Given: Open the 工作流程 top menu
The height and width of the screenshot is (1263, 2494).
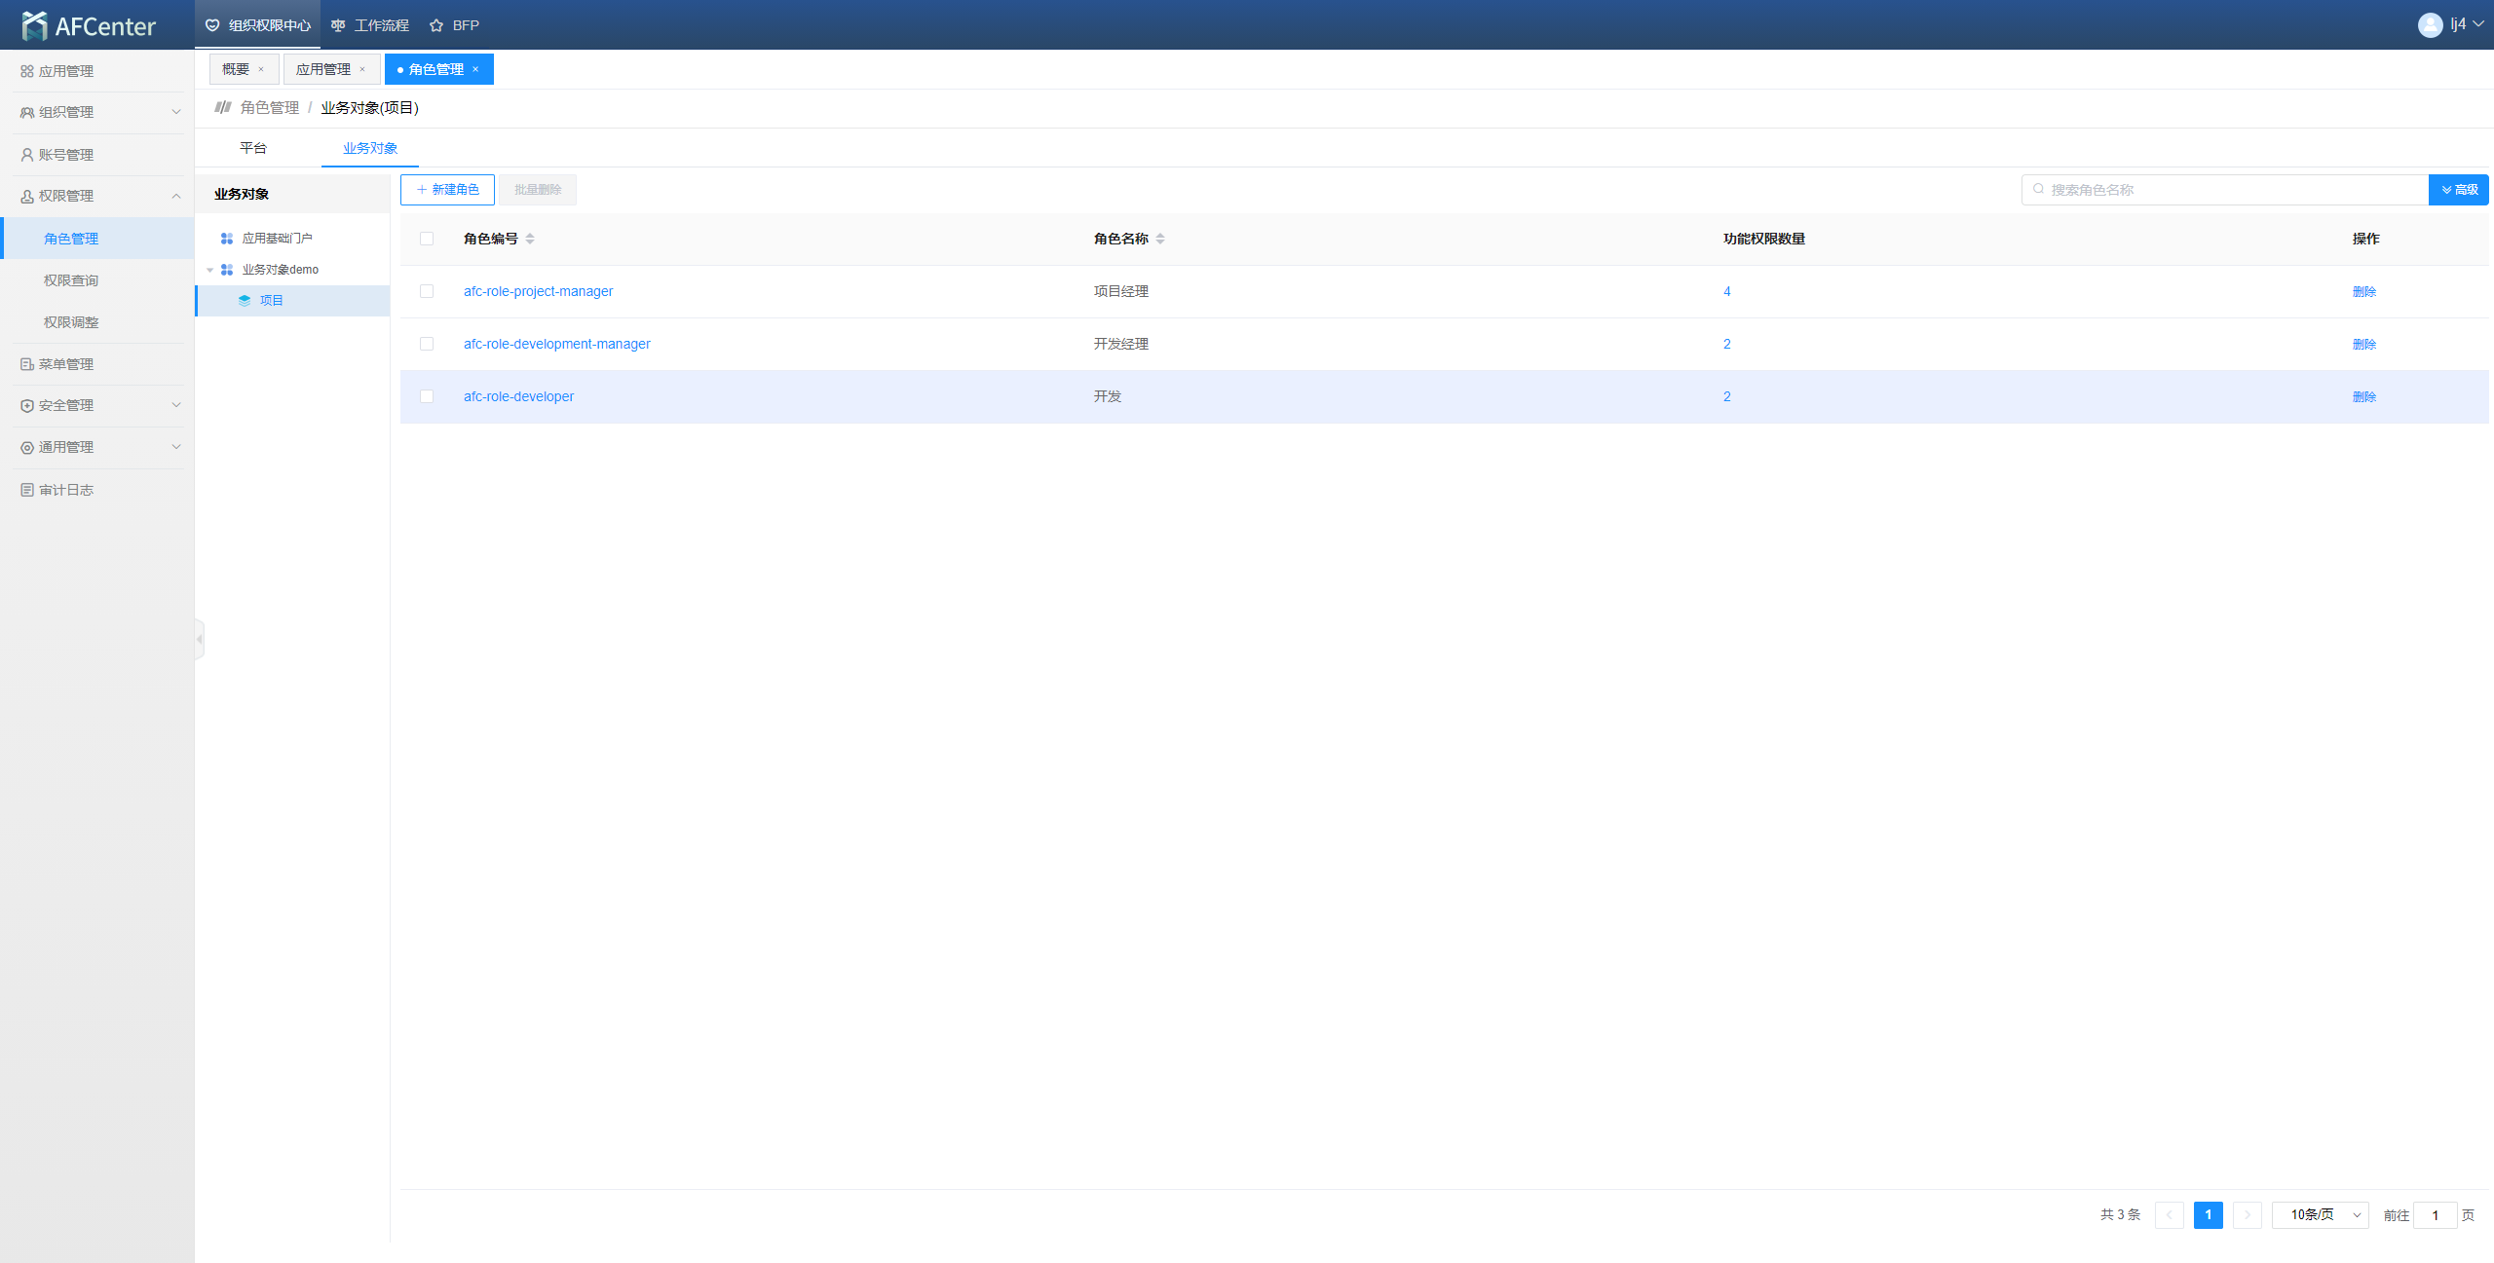Looking at the screenshot, I should click(x=370, y=25).
